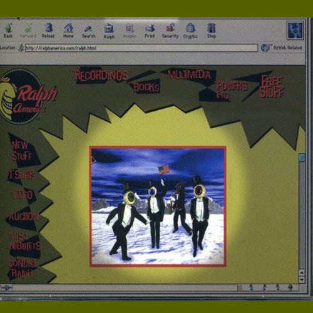Click the Residents eyeball band image

158,206
